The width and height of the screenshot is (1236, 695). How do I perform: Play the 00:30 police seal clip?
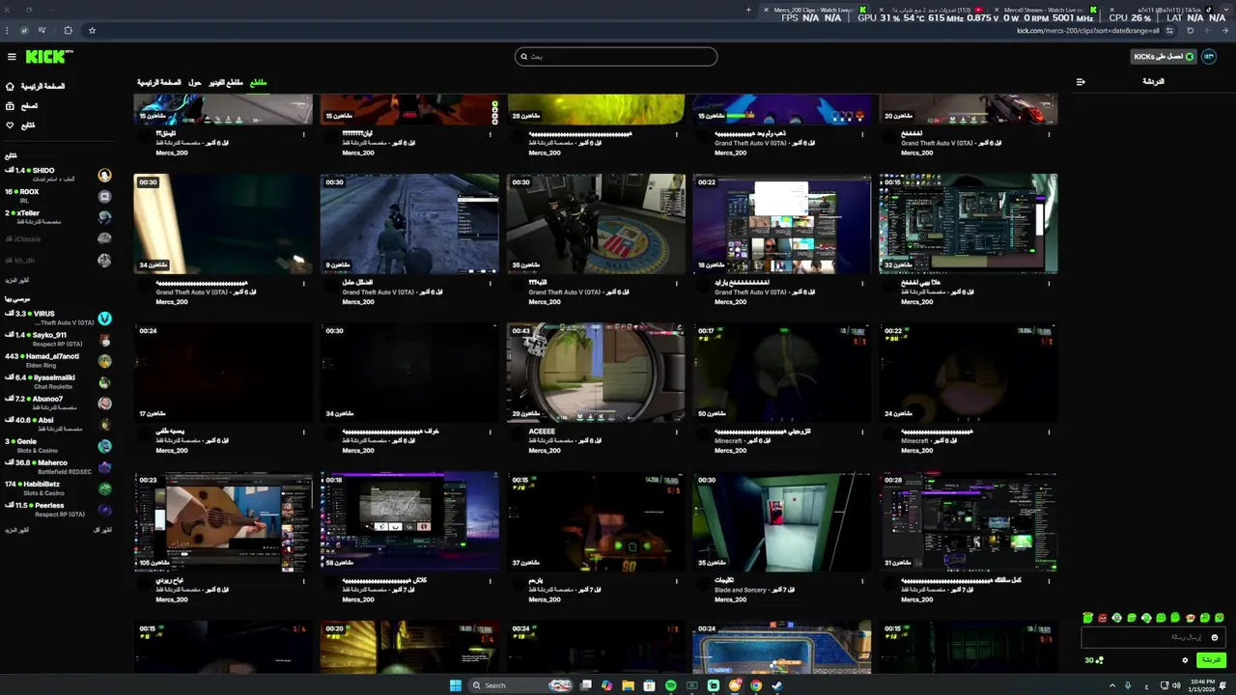pyautogui.click(x=596, y=224)
